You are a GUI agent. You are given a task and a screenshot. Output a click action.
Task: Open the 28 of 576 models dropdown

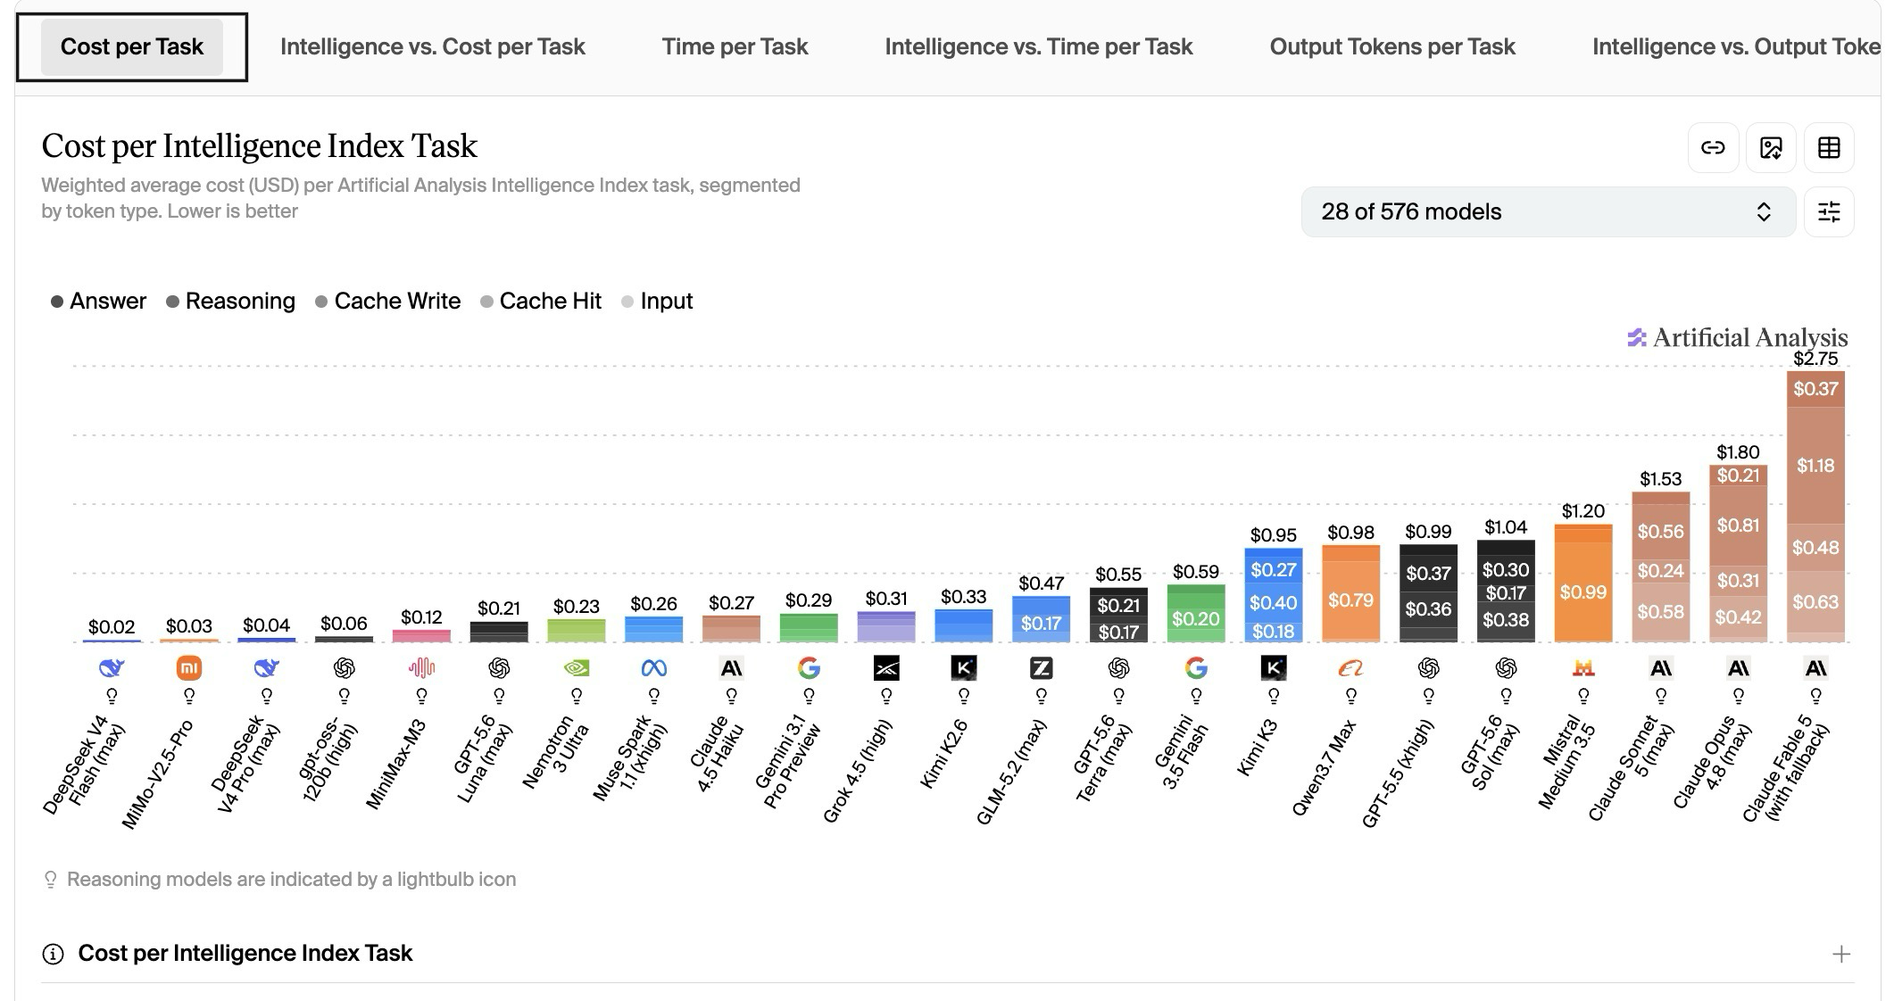[x=1548, y=212]
